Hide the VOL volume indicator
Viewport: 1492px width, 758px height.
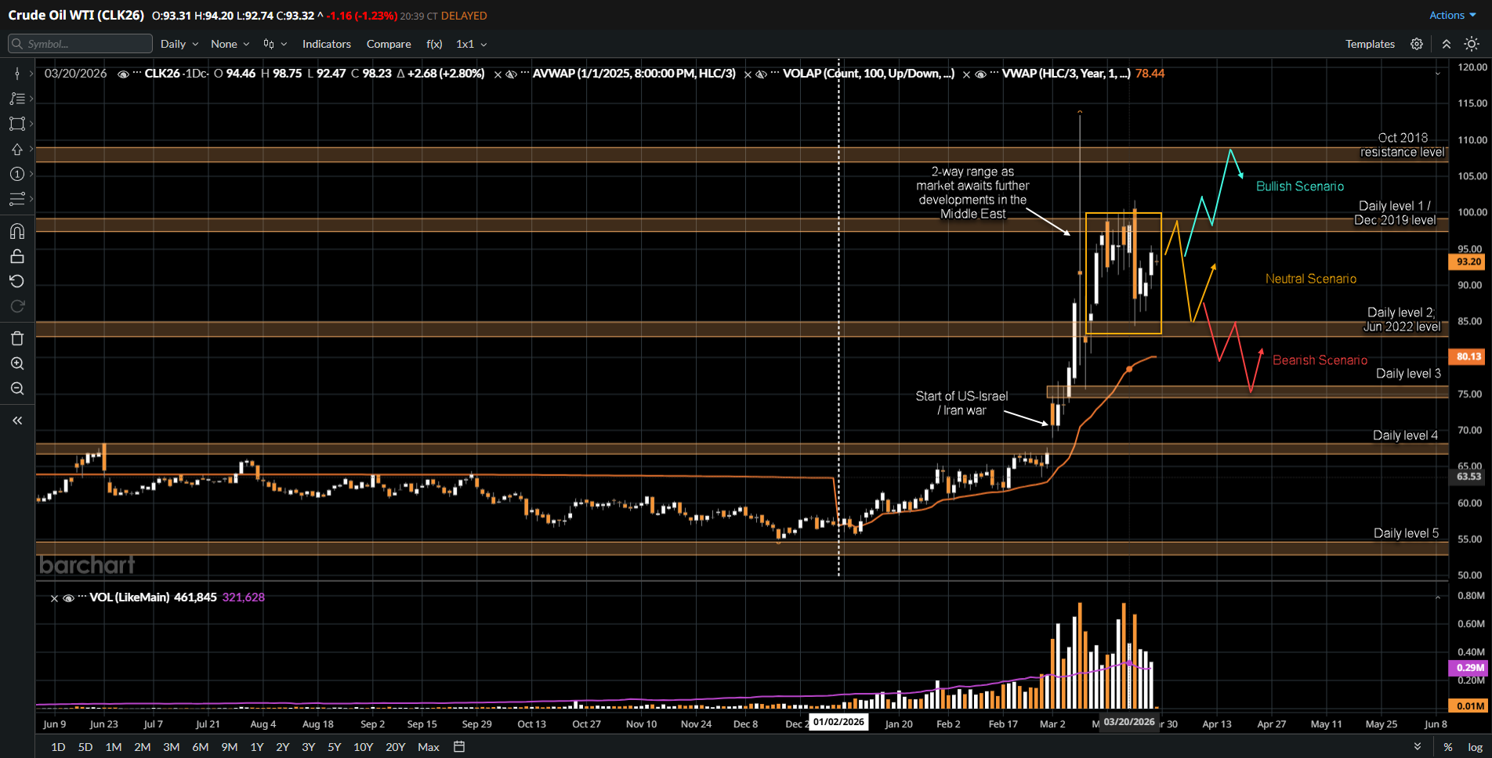(x=68, y=598)
